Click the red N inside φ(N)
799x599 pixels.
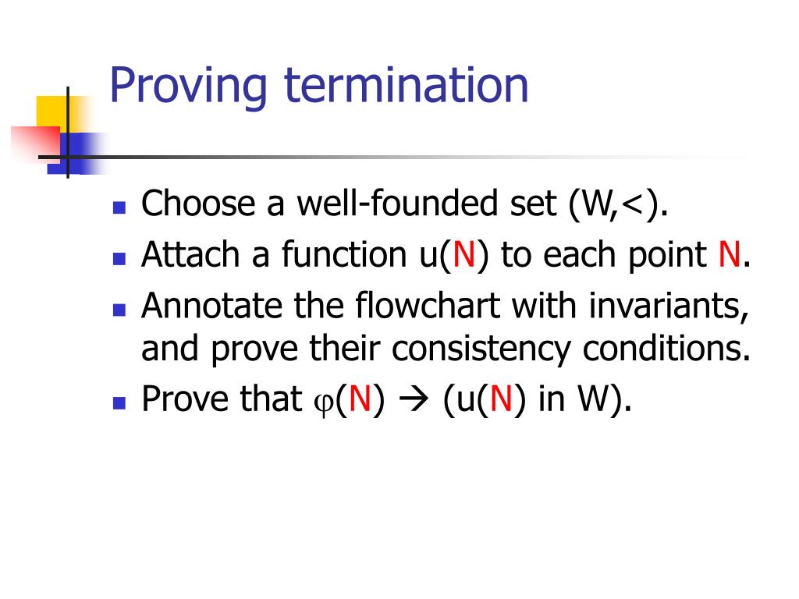pos(360,399)
